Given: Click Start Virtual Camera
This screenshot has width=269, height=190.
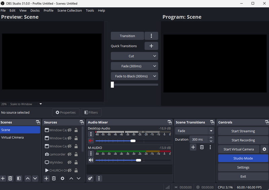Looking at the screenshot, I should [239, 149].
